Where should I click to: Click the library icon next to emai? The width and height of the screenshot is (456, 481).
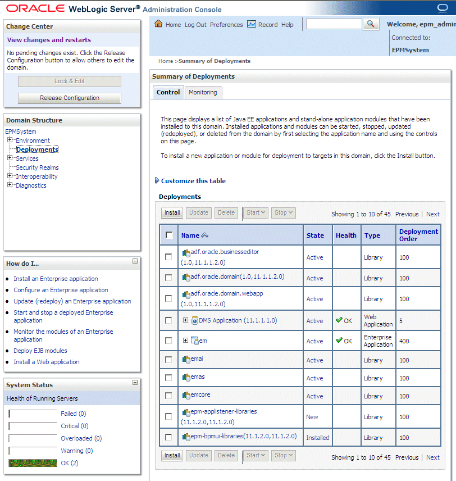click(x=186, y=359)
